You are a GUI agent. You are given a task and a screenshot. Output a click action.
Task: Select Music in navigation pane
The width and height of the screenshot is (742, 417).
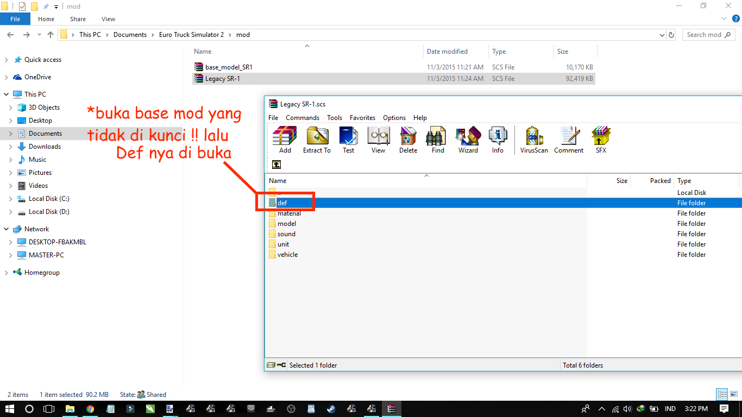click(x=37, y=160)
